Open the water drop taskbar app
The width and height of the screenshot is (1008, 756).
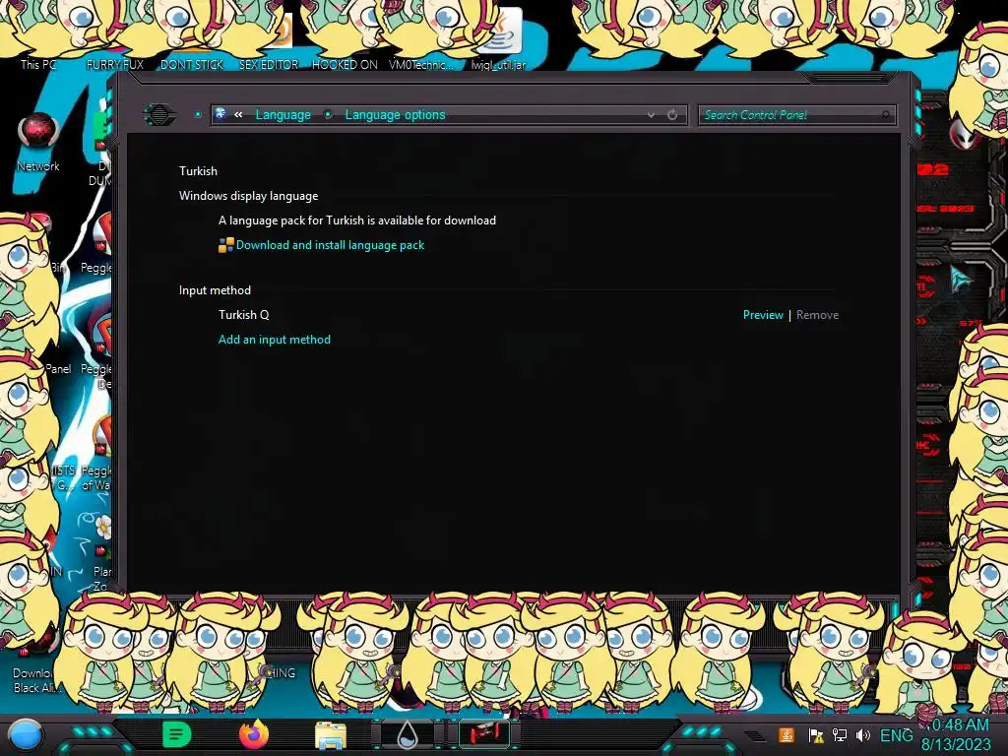tap(408, 734)
